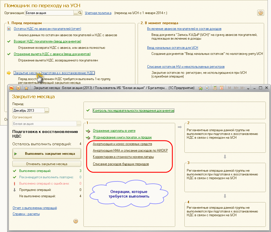The width and height of the screenshot is (271, 232).
Task: Click the Декабрь 2013 period field
Action: (28, 111)
